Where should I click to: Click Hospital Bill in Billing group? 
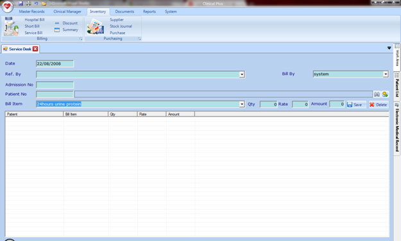35,20
